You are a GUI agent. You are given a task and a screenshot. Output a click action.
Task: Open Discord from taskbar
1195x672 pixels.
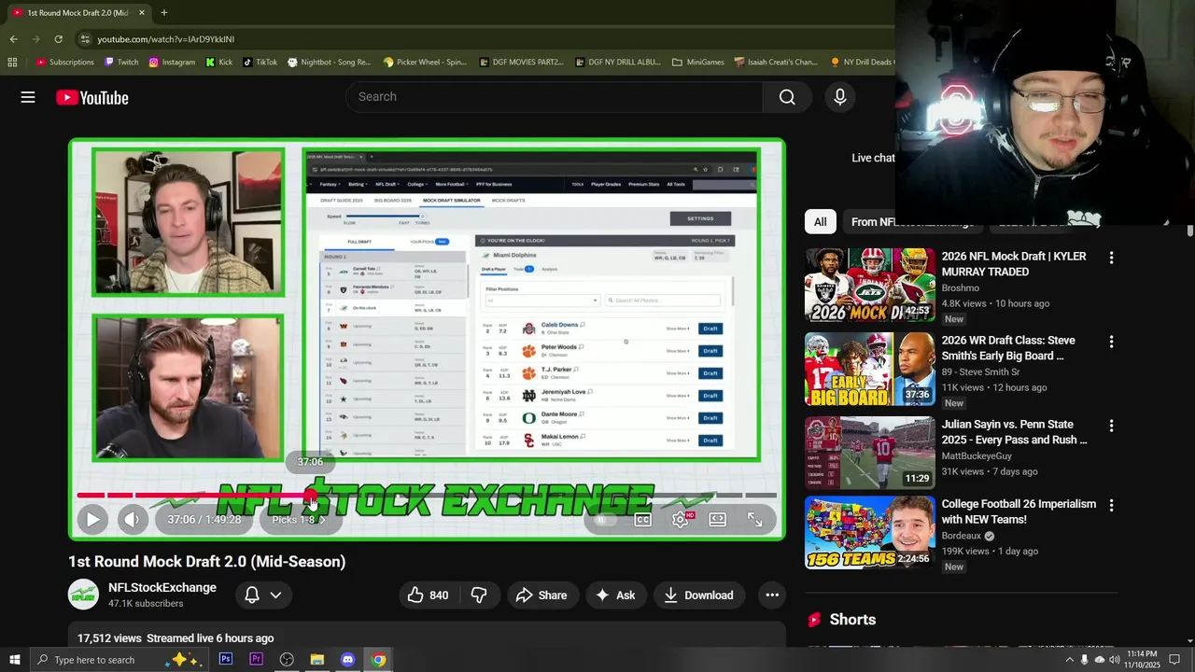(x=347, y=660)
